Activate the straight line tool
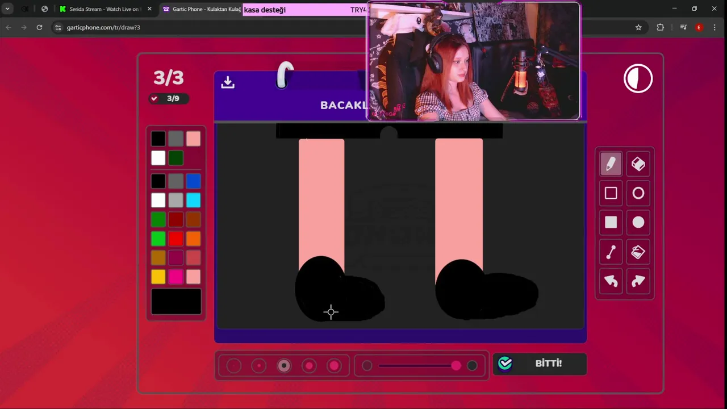The width and height of the screenshot is (727, 409). tap(611, 252)
